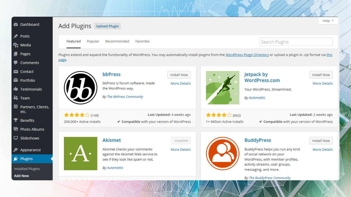View More Details for bbPress
Viewport: 351px width, 197px height.
pos(181,83)
